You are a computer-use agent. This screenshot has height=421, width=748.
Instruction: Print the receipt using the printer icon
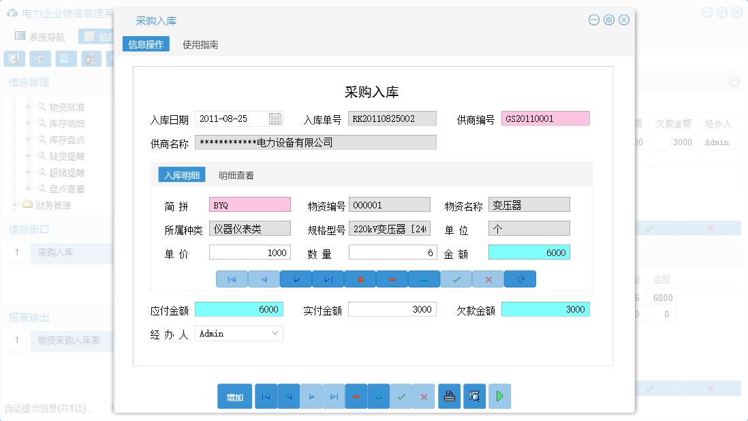click(x=449, y=396)
